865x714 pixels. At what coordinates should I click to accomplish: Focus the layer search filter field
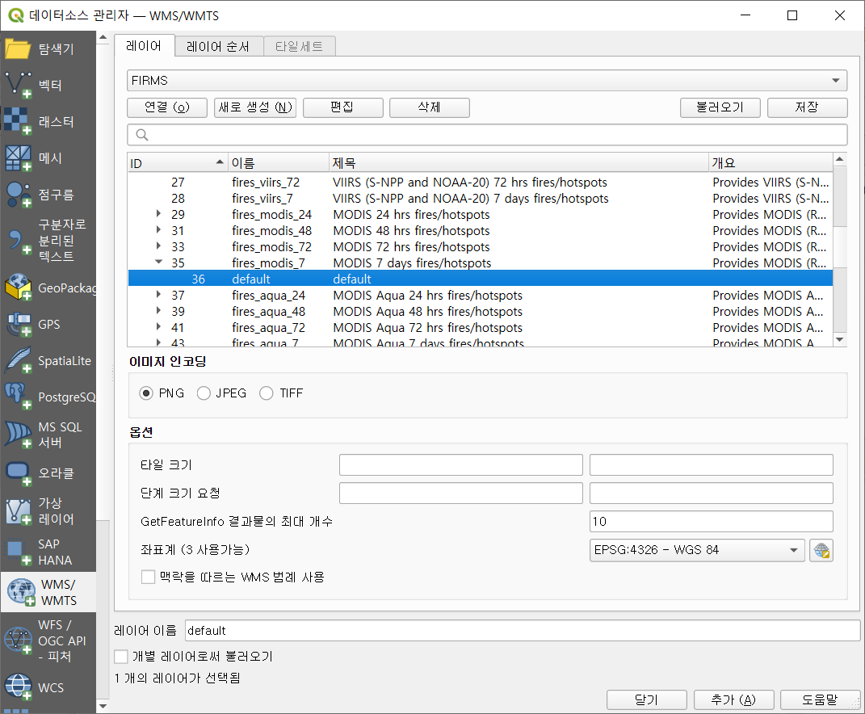coord(486,135)
